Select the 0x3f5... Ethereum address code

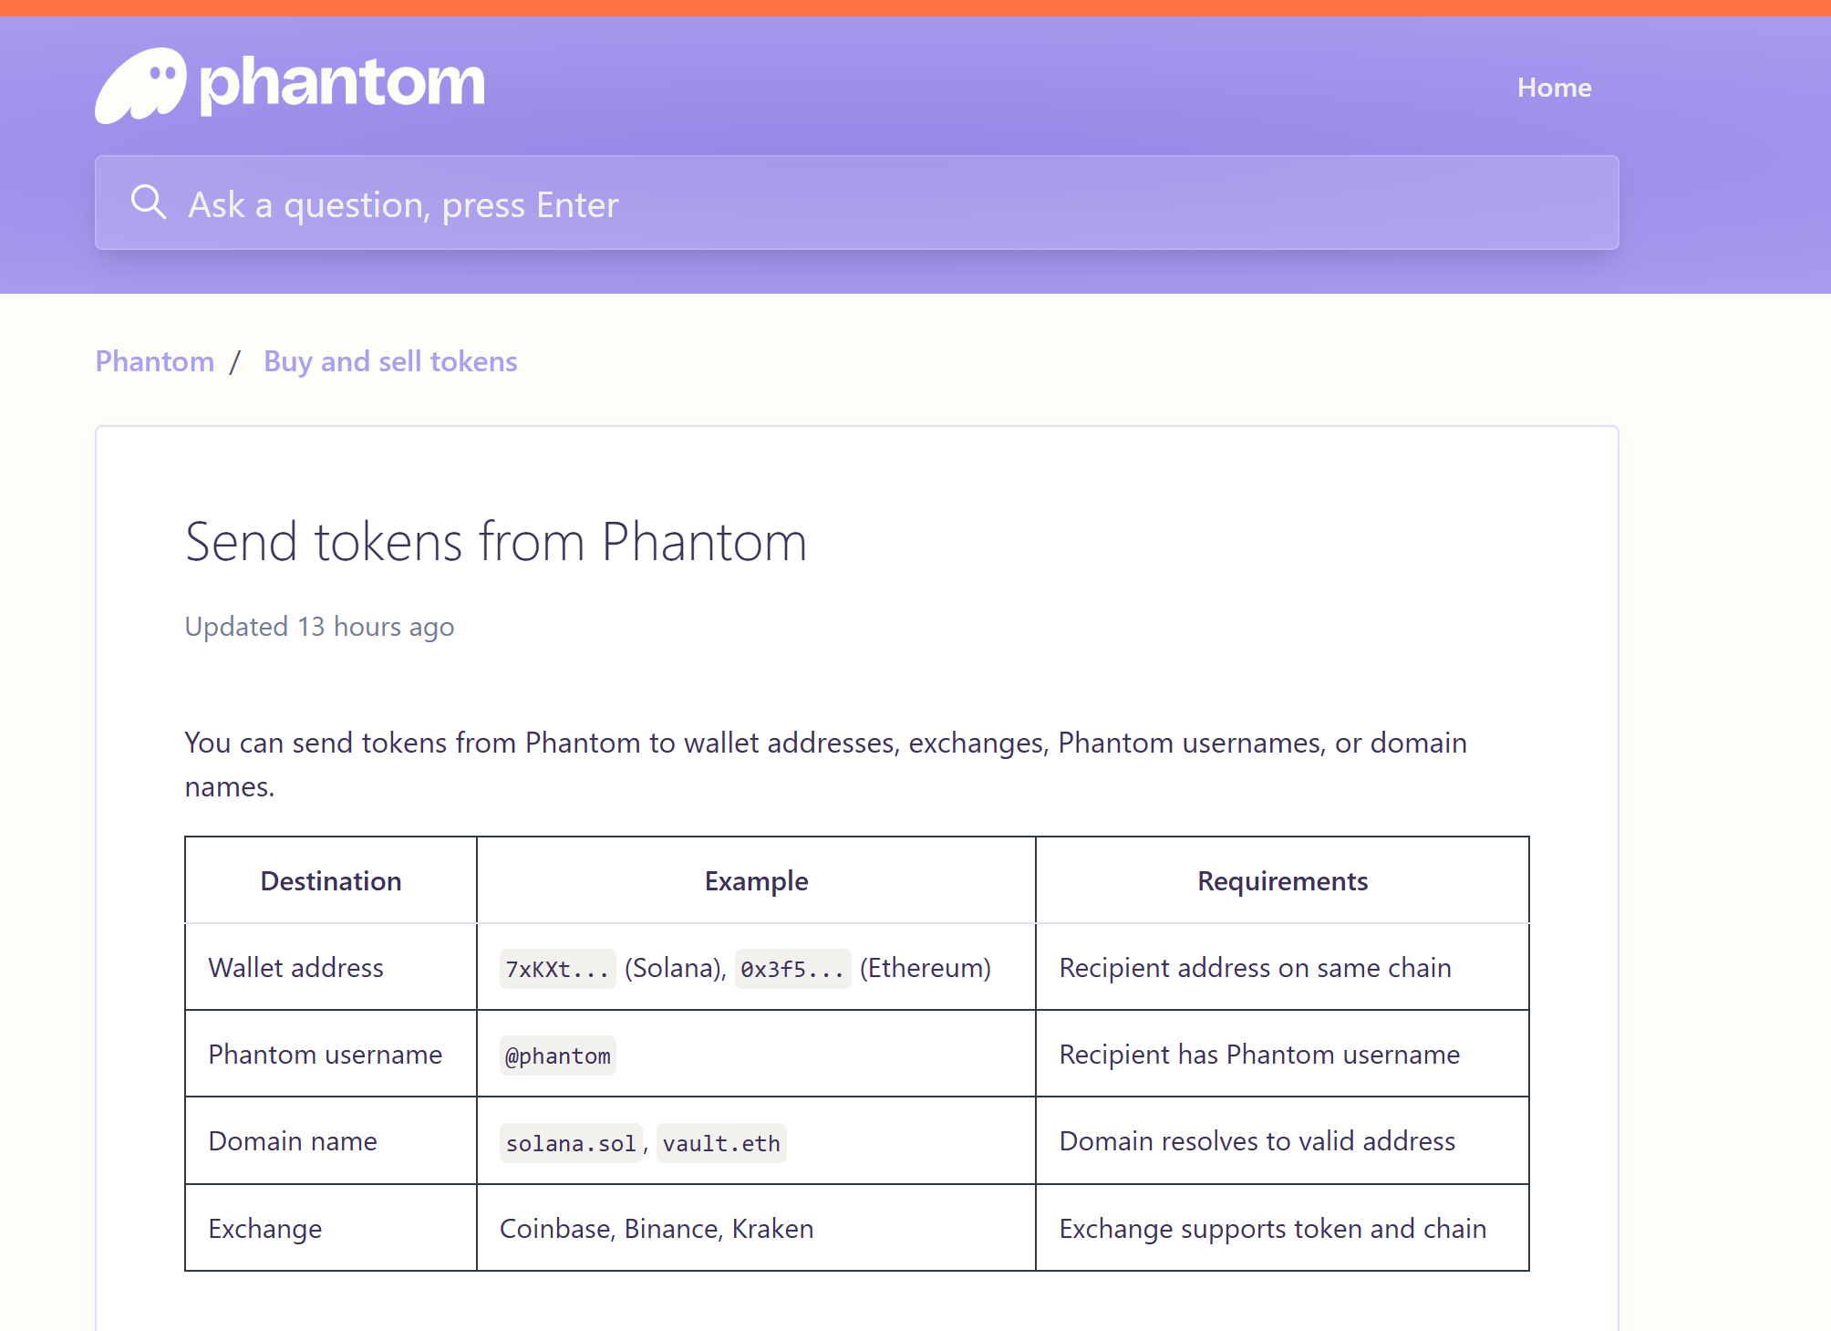792,969
